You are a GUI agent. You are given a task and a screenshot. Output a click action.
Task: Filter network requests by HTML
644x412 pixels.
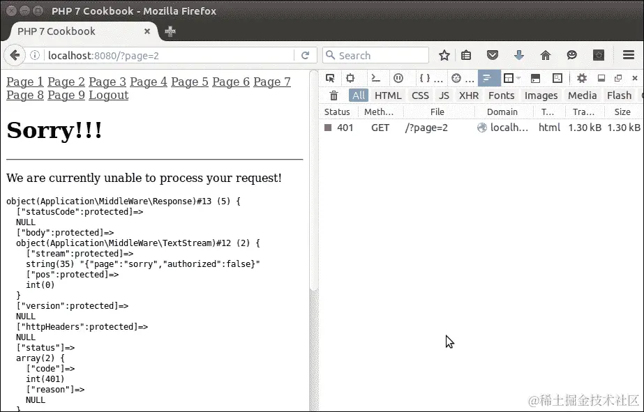(x=388, y=96)
